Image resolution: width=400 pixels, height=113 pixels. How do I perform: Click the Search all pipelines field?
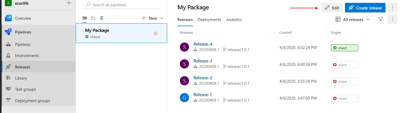pos(121,5)
